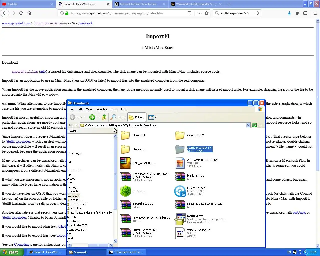Screen dimensions: 320x256
Task: Switch to WinWorld Stuffit Expander tab
Action: [x=196, y=4]
